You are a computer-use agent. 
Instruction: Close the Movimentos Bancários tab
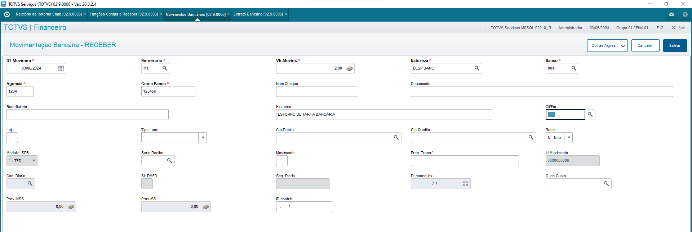click(229, 14)
